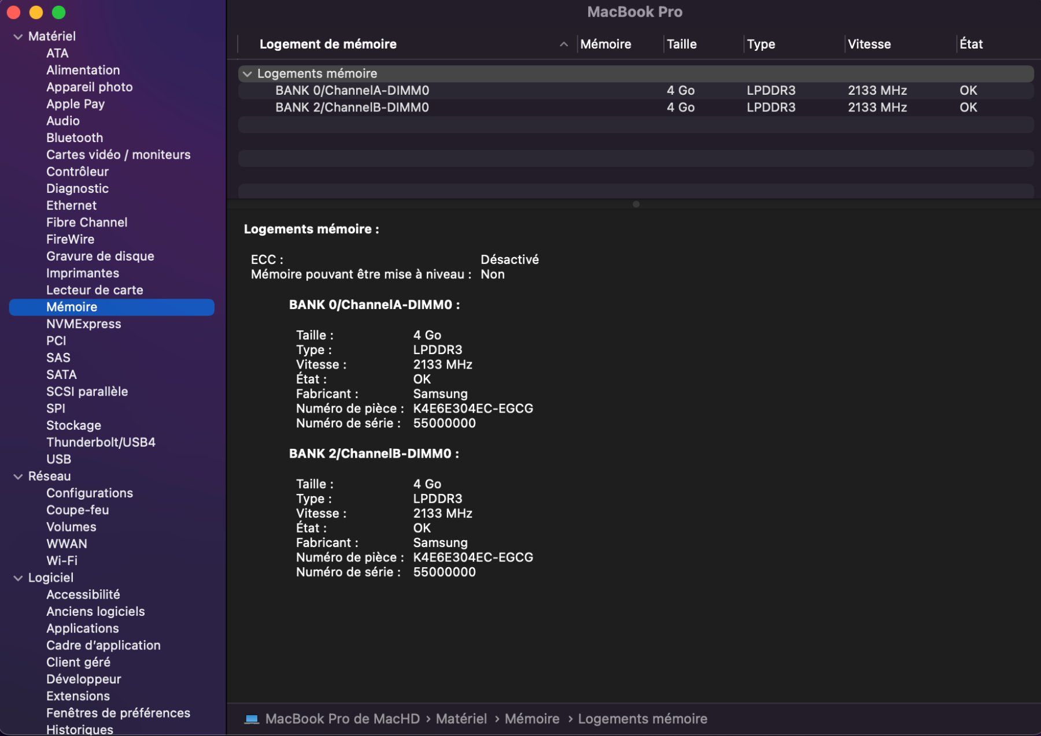Click the part number K4E6E304EC-EGCG under BANK 0
This screenshot has height=736, width=1041.
click(473, 408)
